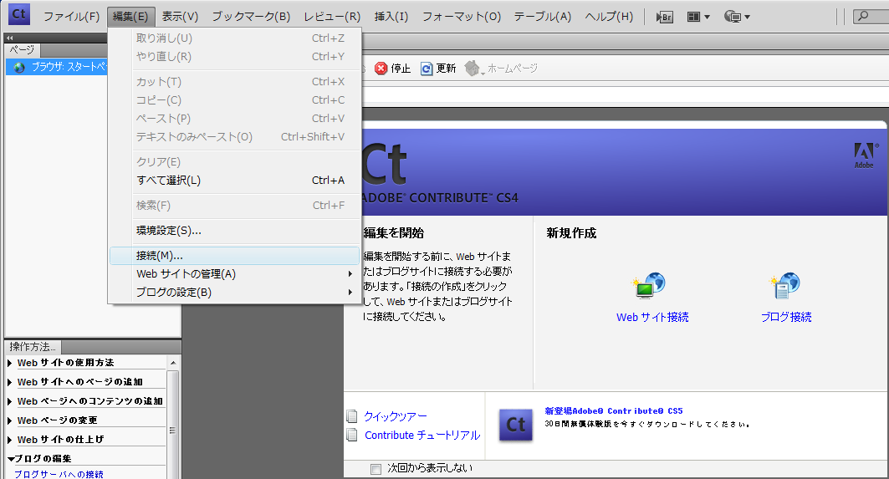Open the クイックツアー link
Viewport: 889px width, 479px height.
pos(396,416)
